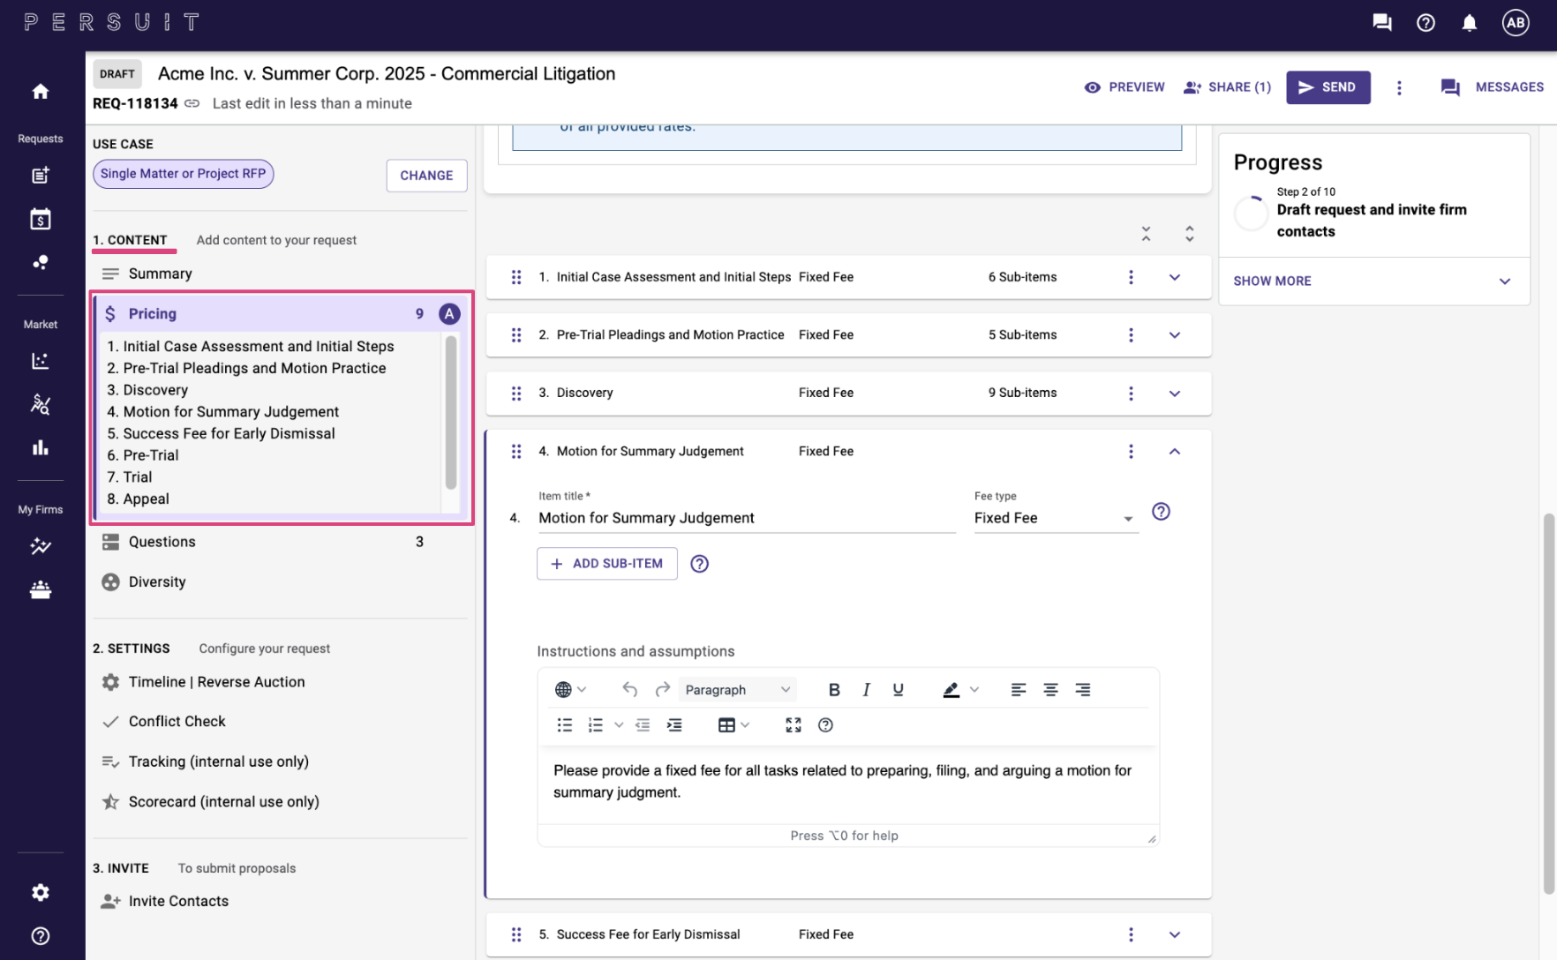Open notifications bell
This screenshot has height=960, width=1557.
pos(1469,23)
